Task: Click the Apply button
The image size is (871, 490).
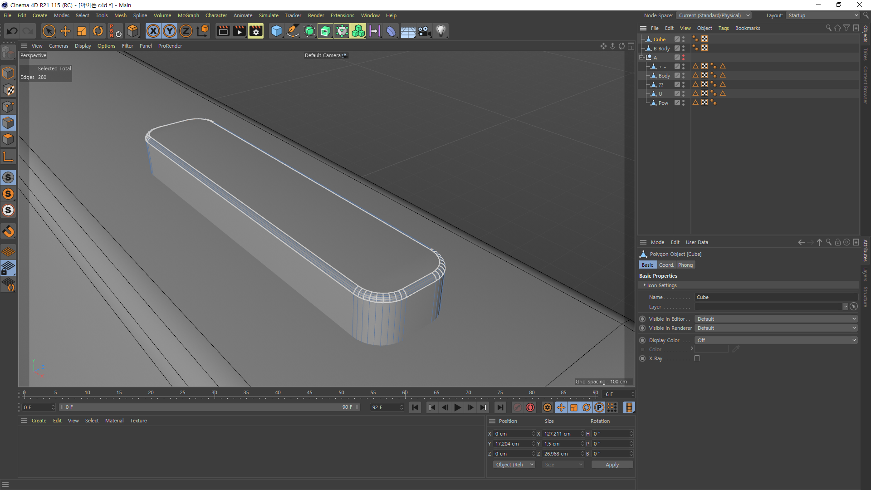Action: 612,465
